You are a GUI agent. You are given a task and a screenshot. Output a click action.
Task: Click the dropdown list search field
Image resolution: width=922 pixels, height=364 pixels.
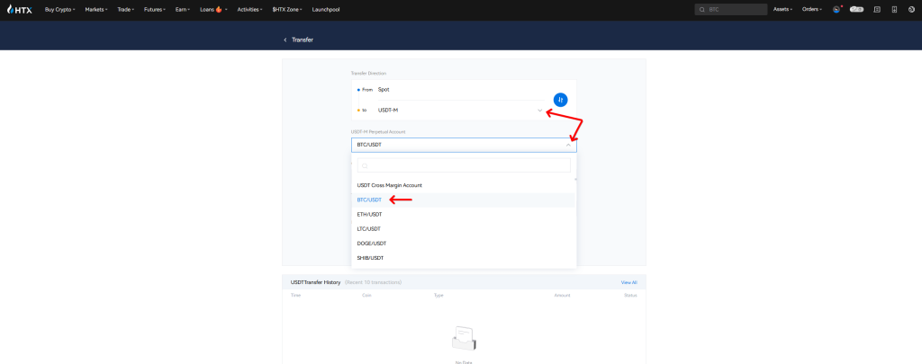(x=464, y=165)
